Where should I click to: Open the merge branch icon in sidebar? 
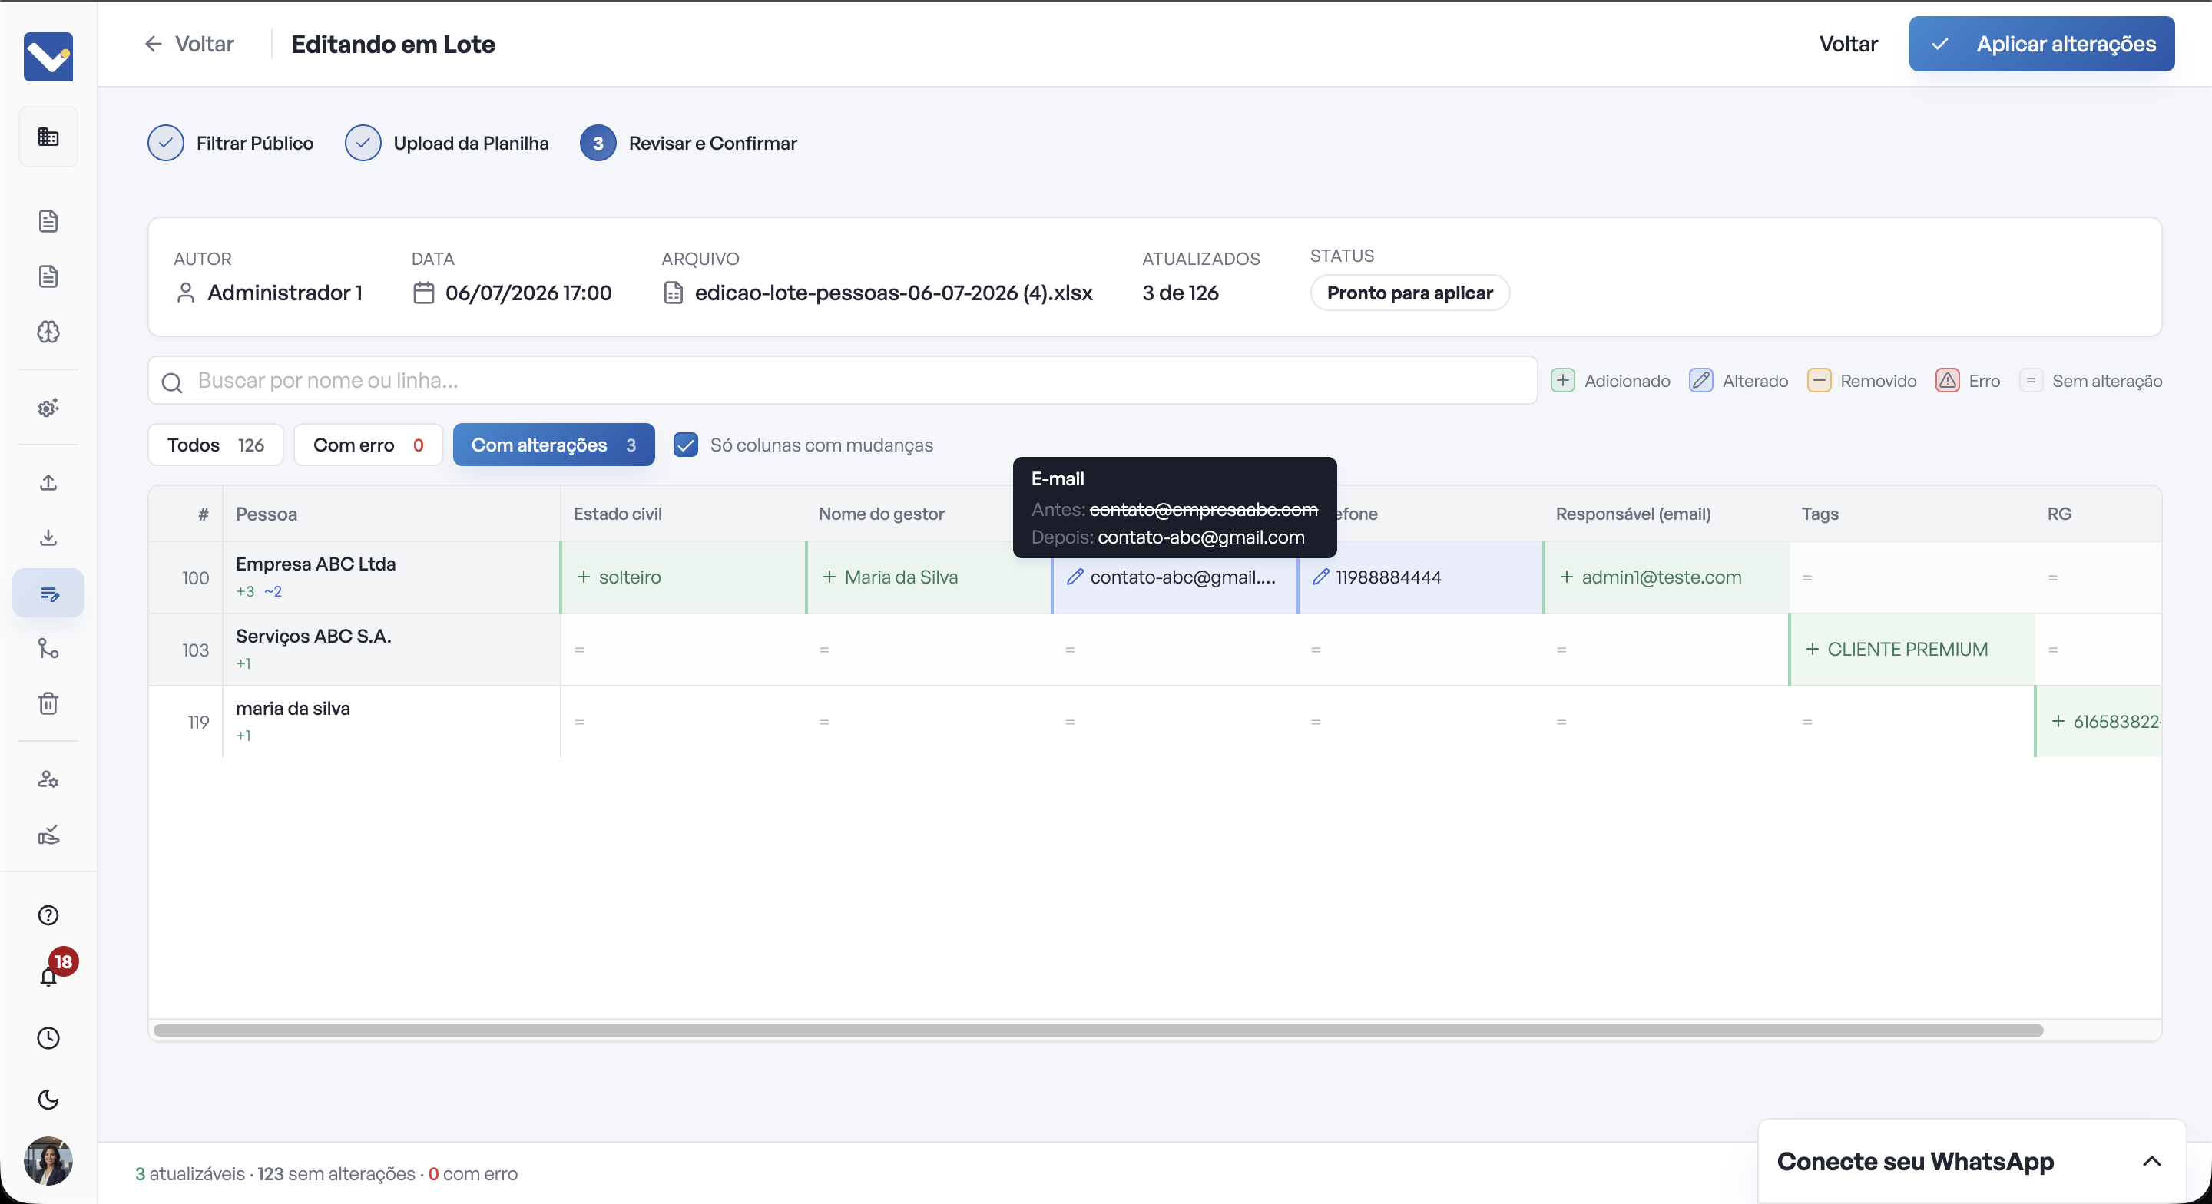(x=48, y=648)
